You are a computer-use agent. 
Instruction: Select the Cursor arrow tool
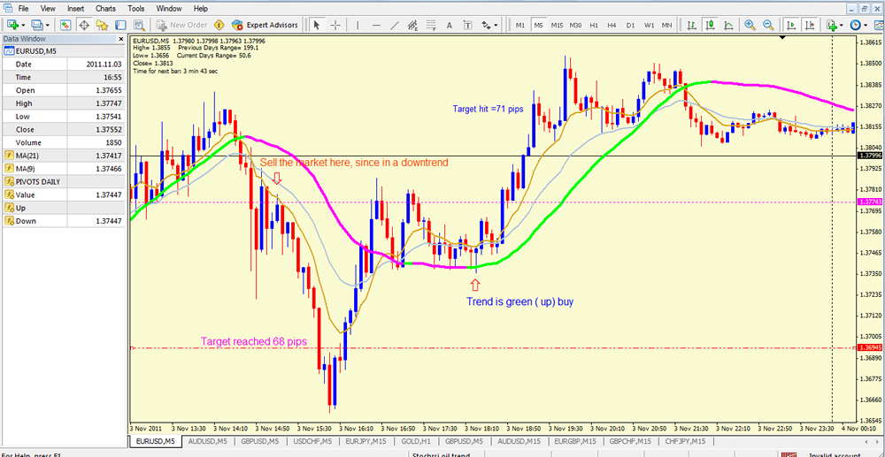pyautogui.click(x=317, y=25)
